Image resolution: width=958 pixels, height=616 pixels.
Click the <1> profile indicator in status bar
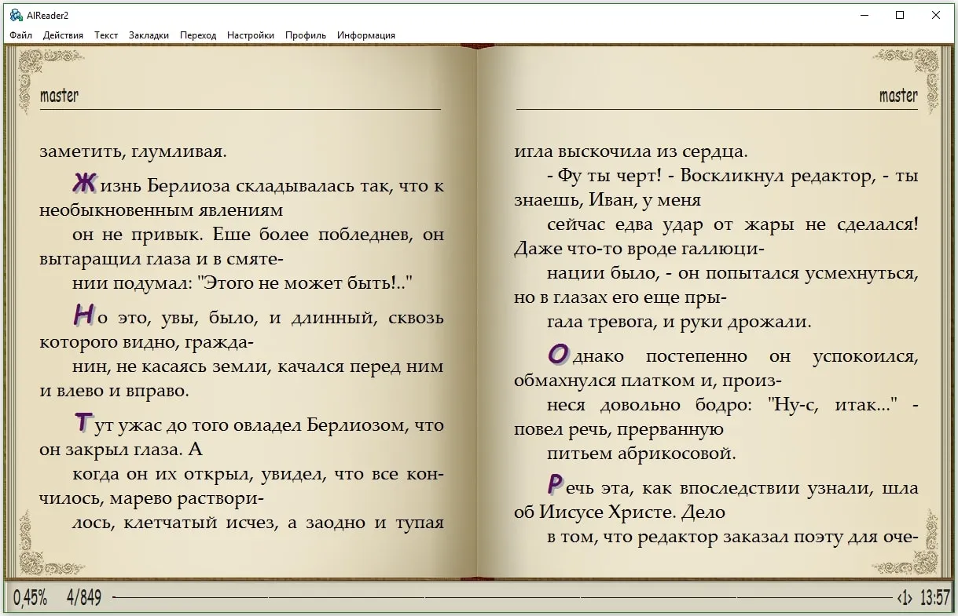[905, 598]
